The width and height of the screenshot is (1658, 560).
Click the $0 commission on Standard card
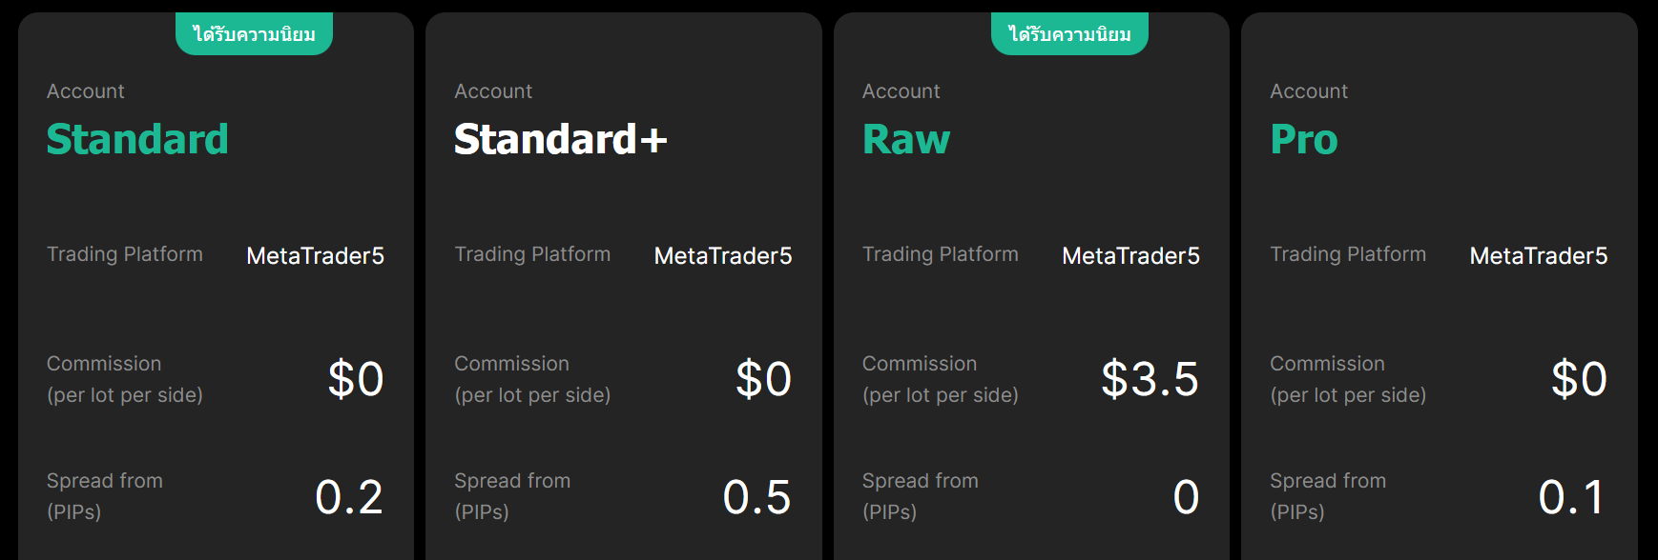[356, 379]
